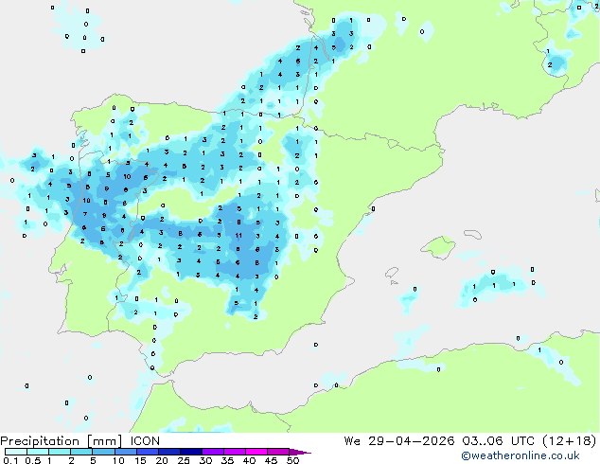
Task: Click the '(12+18)' forecast offset text
Action: pos(570,441)
